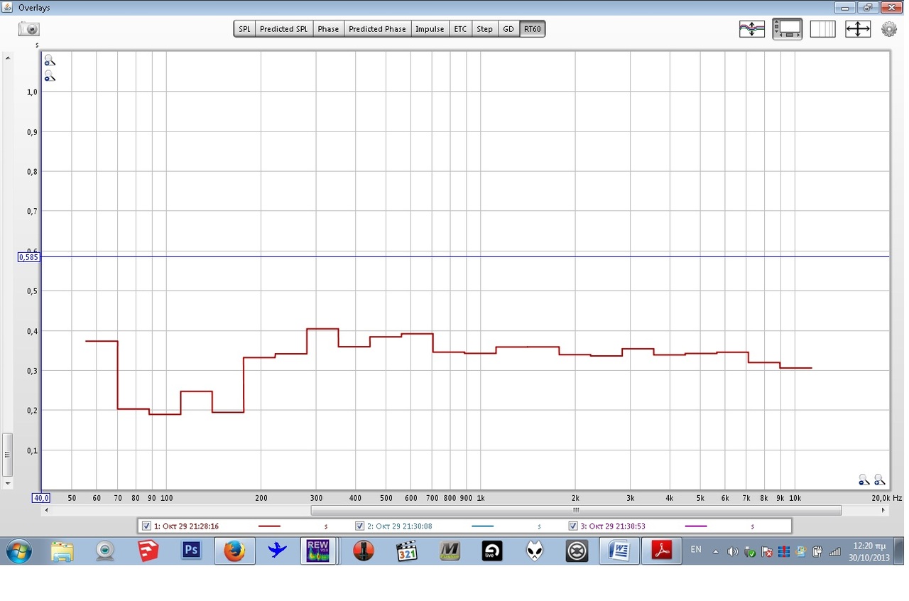This screenshot has height=601, width=909.
Task: Uncheck trace 2: Окт 29 21:30:08
Action: point(360,526)
